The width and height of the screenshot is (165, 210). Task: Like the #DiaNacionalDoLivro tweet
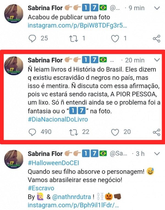pyautogui.click(x=115, y=132)
